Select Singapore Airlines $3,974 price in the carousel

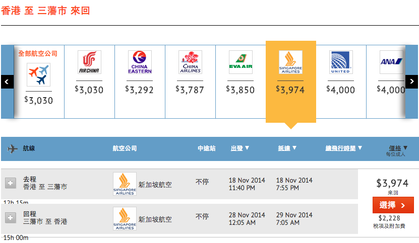tap(290, 90)
